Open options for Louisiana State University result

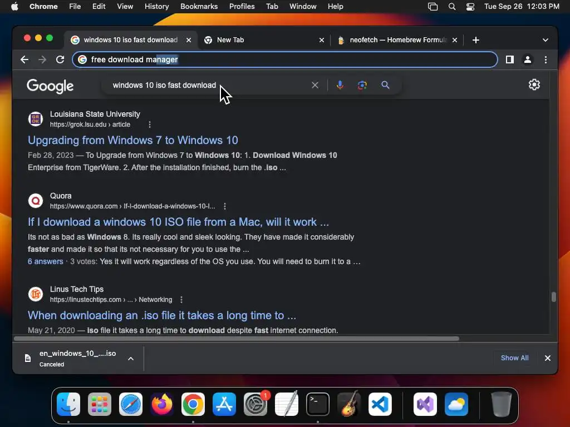(x=150, y=125)
